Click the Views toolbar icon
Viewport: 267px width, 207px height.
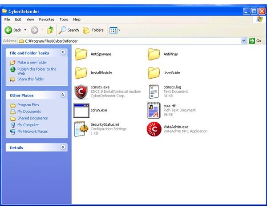tap(113, 30)
